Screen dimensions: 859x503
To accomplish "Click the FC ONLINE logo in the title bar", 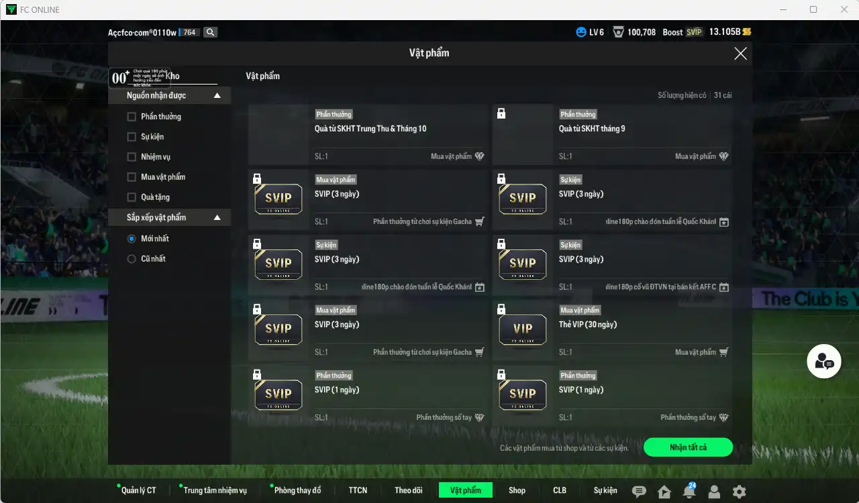I will (11, 9).
